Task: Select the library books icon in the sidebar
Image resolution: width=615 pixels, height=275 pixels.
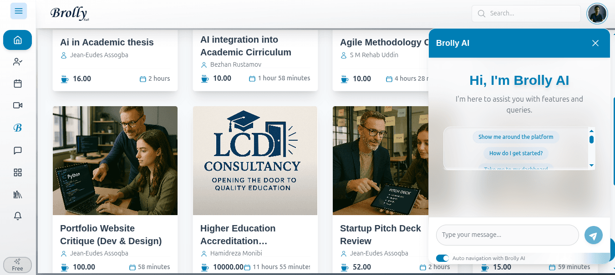Action: tap(17, 194)
